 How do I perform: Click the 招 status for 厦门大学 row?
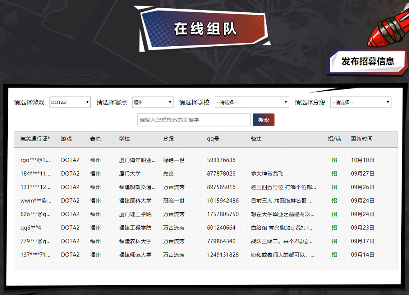(x=334, y=173)
